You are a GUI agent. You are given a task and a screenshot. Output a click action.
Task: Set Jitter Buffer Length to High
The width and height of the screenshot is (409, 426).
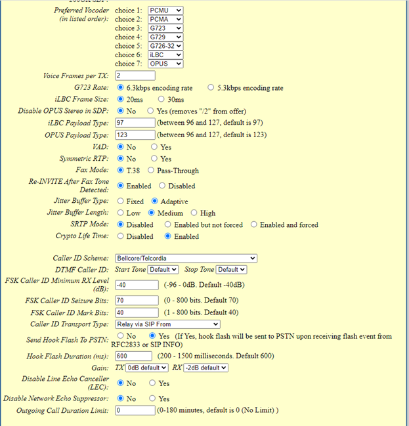[x=194, y=213]
